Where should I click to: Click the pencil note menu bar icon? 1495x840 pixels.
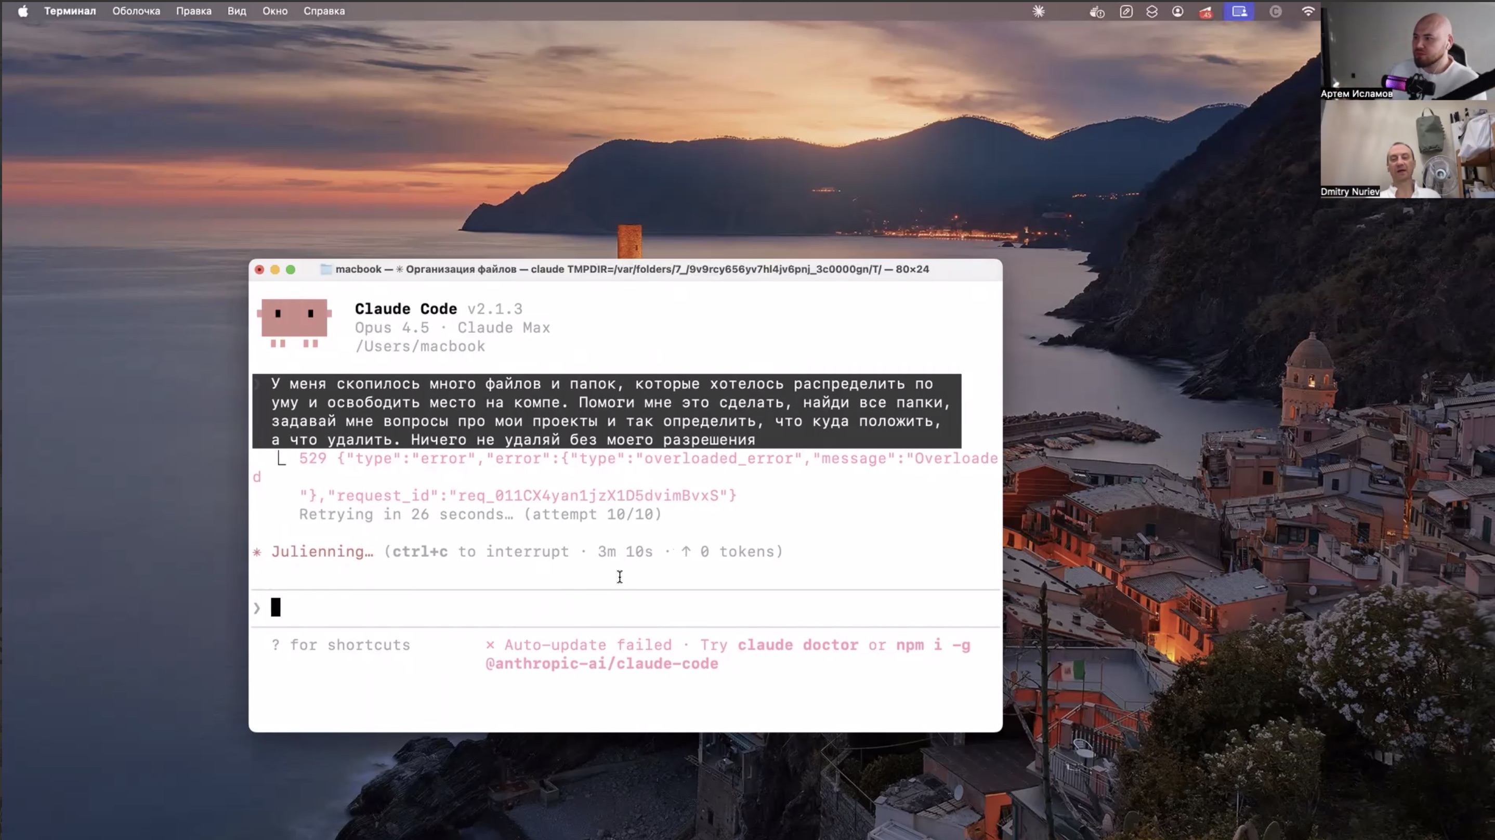[x=1126, y=11]
